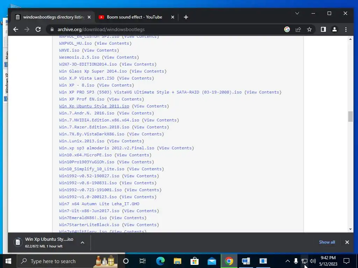Open Win XP Prof EN.iso link

(x=82, y=99)
